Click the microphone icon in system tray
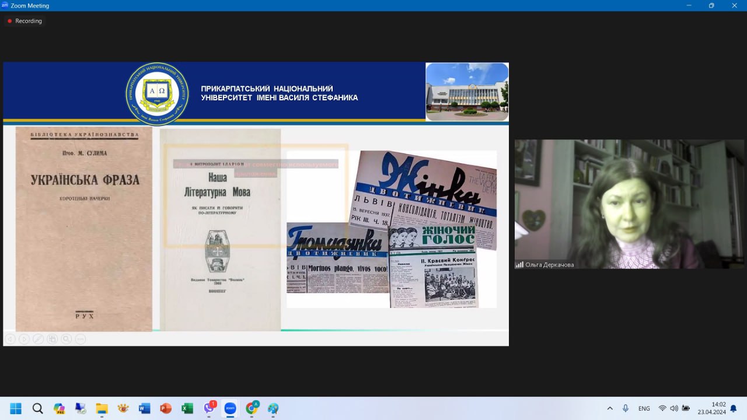The image size is (747, 420). tap(626, 408)
